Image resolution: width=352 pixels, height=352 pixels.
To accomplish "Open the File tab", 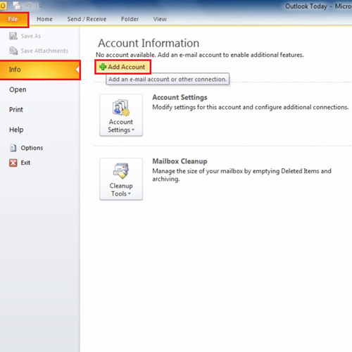I will (14, 20).
